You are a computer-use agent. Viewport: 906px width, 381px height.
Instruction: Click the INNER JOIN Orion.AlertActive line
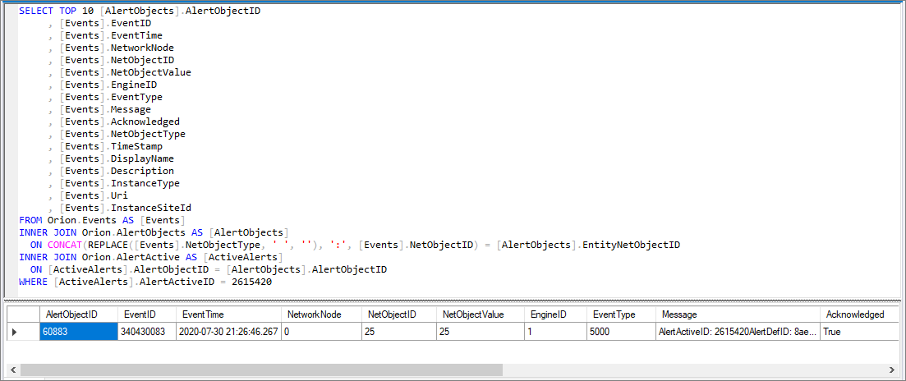[151, 257]
